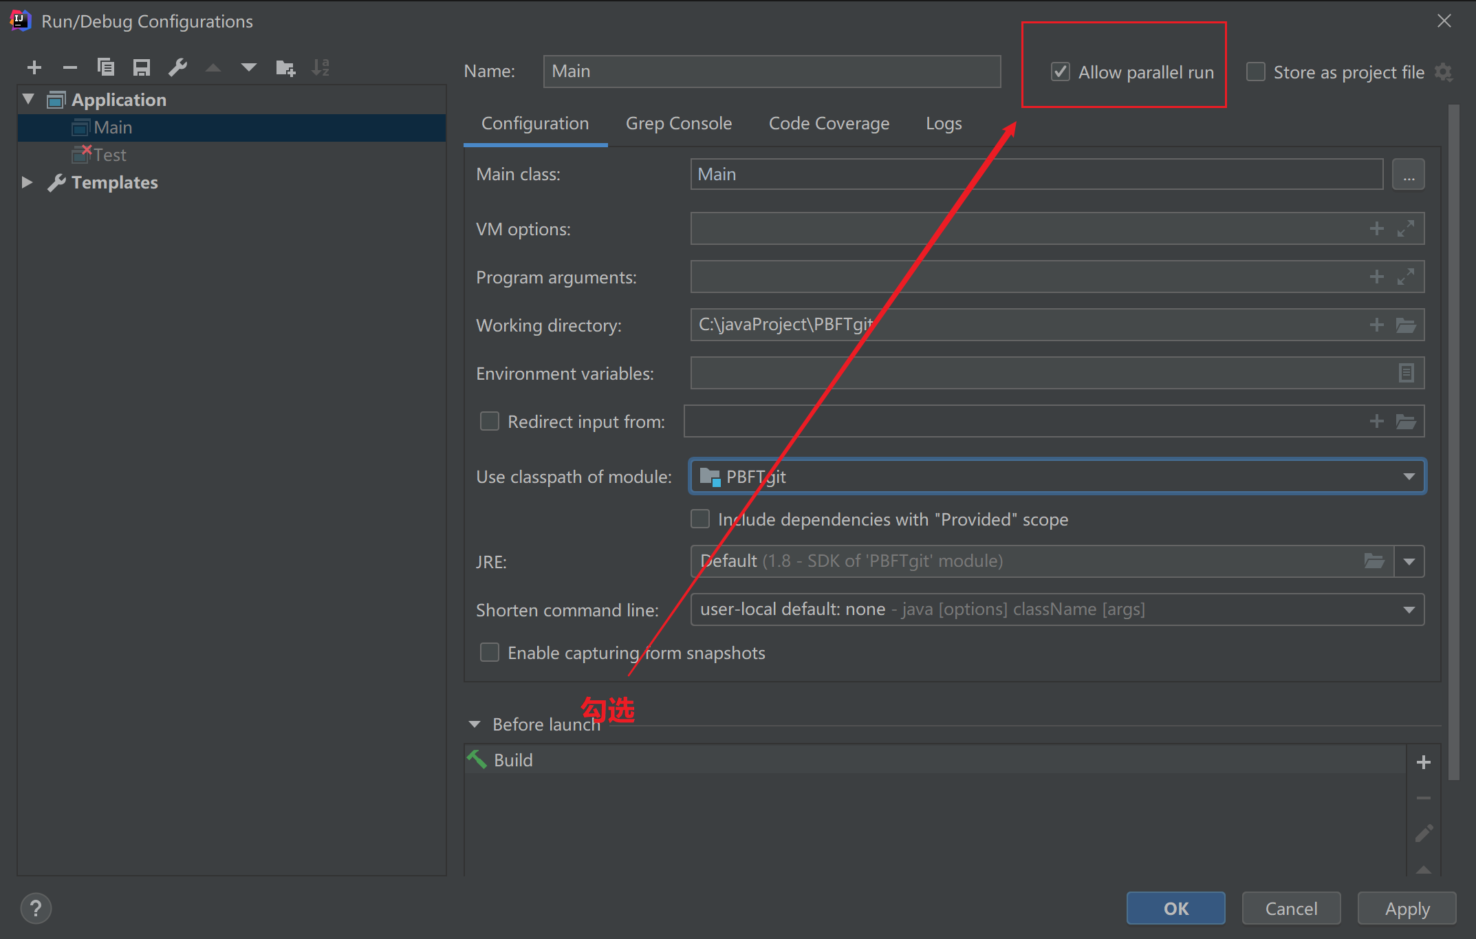Click into the Program arguments field

pos(1025,277)
